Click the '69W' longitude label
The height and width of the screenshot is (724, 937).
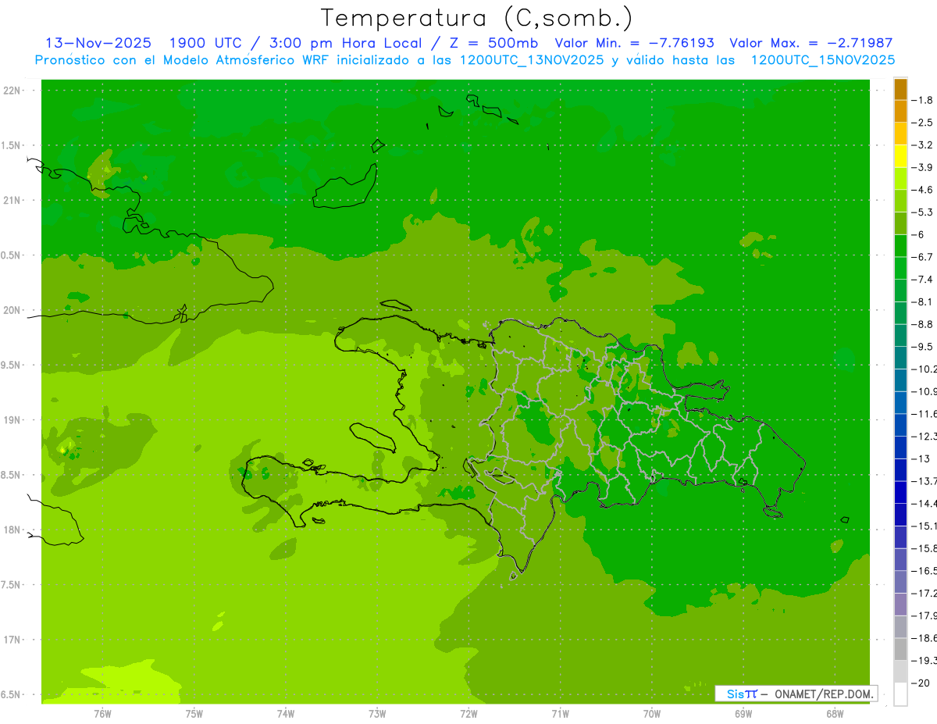(743, 714)
